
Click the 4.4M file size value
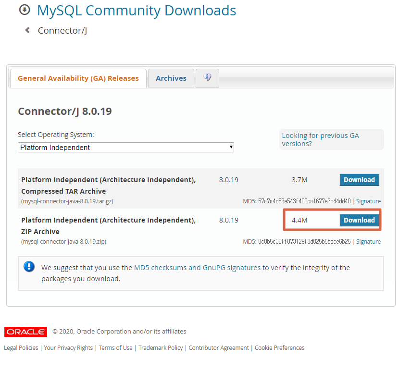click(x=299, y=220)
